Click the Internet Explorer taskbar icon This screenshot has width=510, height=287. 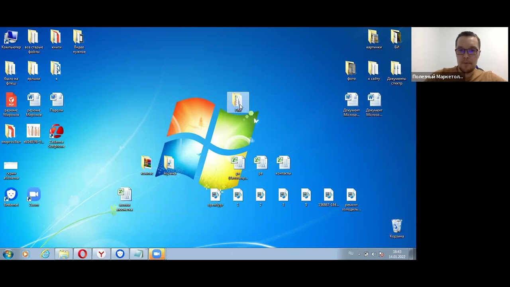click(x=45, y=254)
